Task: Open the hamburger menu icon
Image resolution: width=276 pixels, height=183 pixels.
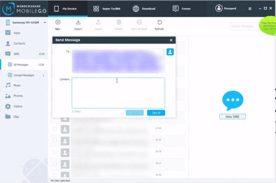Action: (250, 8)
